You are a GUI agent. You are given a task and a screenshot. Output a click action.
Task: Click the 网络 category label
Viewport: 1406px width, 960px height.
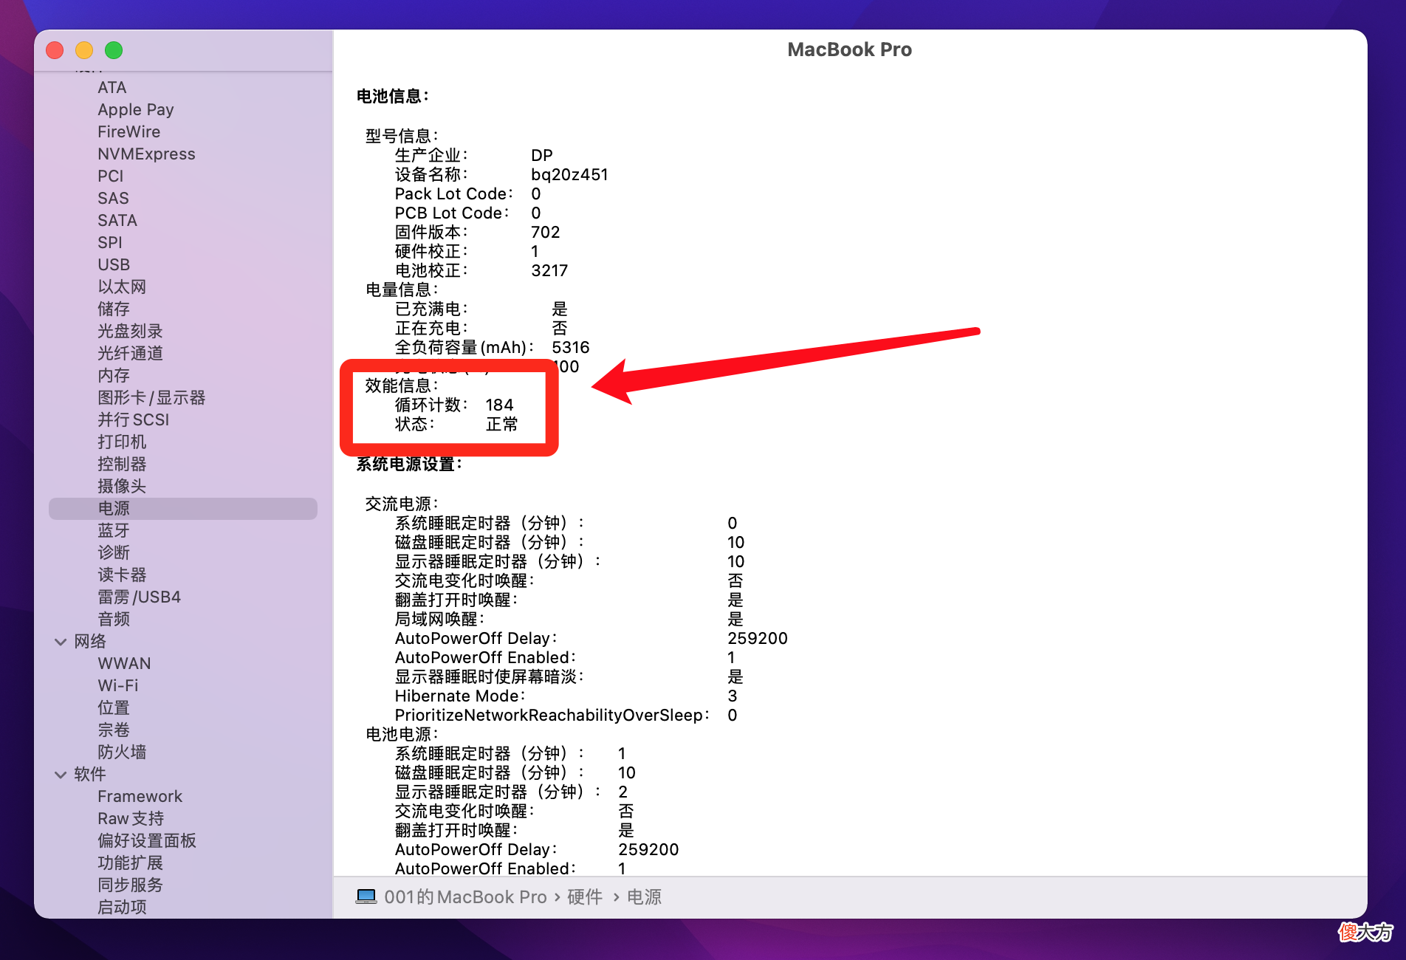(x=90, y=641)
